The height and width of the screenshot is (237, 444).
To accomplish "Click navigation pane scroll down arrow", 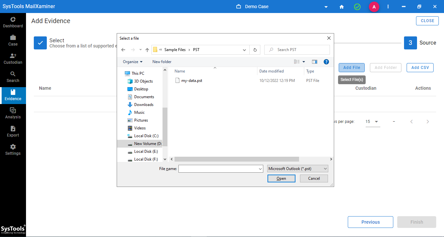I will click(x=165, y=159).
